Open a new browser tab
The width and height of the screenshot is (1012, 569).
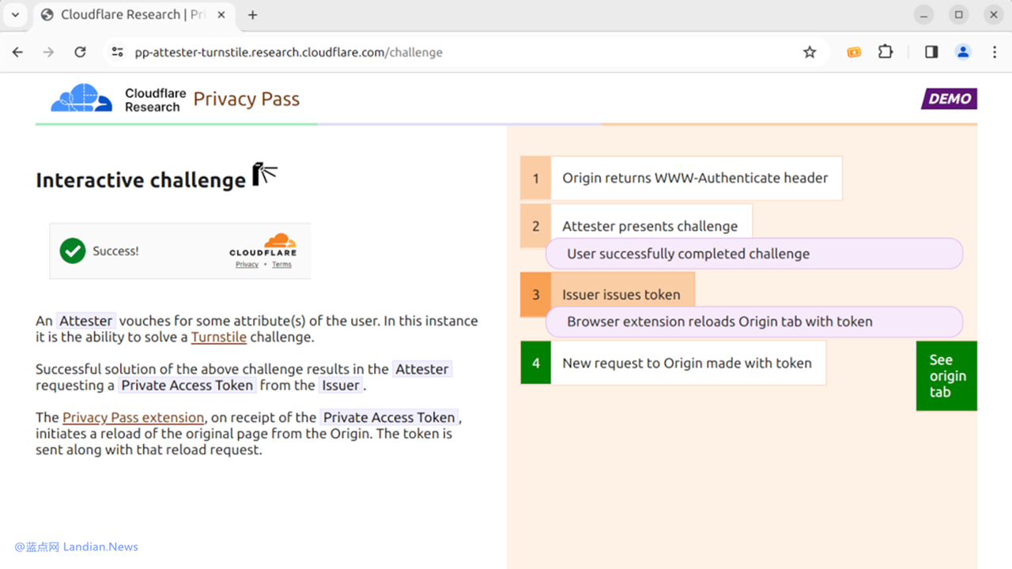[253, 14]
